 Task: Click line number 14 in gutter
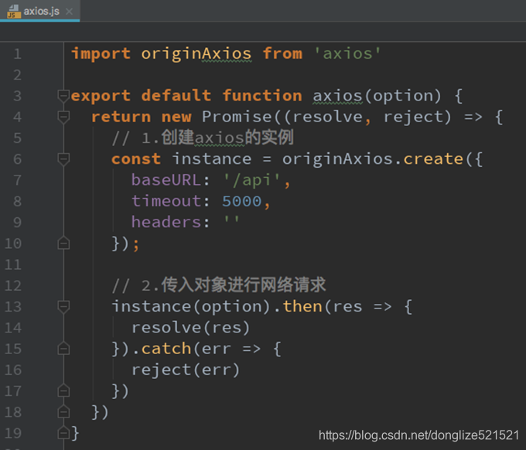pyautogui.click(x=13, y=328)
